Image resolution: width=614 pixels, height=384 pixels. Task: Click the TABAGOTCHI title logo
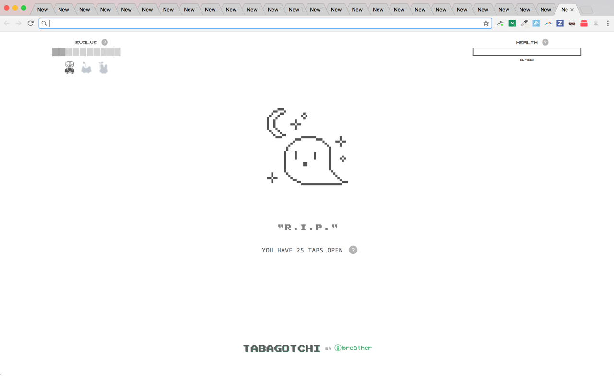(x=282, y=348)
